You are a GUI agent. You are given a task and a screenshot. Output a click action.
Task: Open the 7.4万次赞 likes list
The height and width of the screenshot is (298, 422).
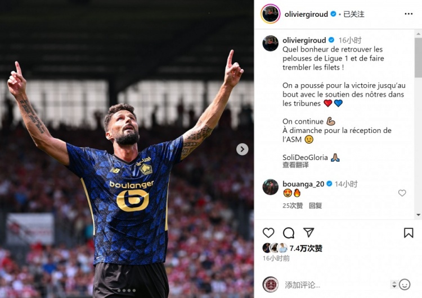[x=306, y=248]
